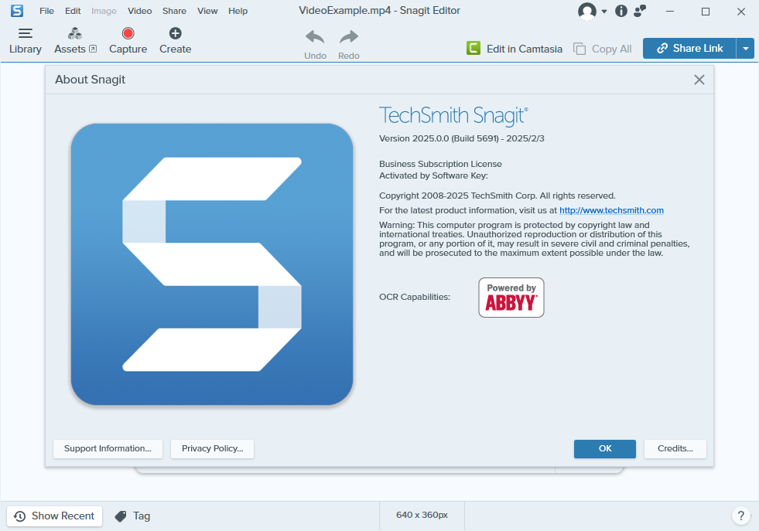Click the info icon in title bar

click(x=621, y=11)
